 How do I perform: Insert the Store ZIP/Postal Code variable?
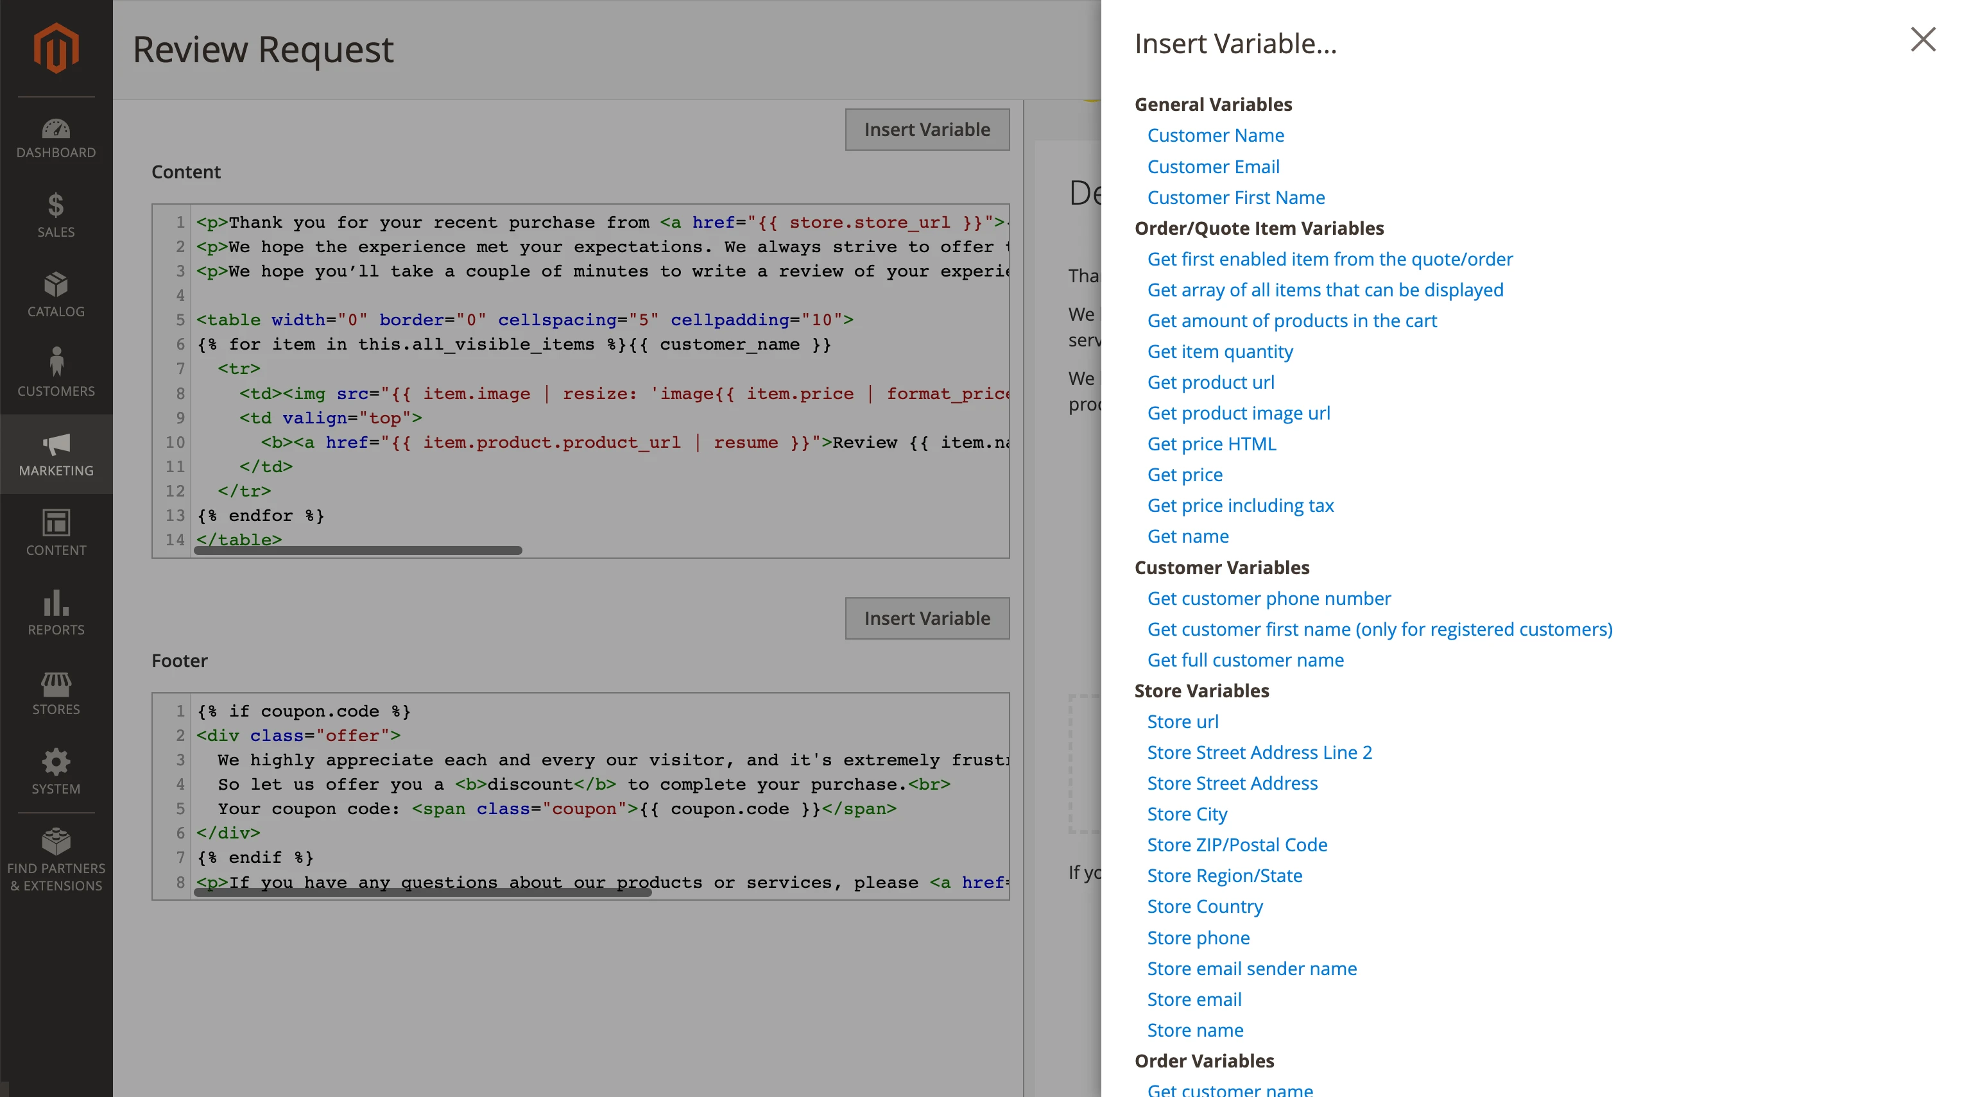coord(1237,845)
